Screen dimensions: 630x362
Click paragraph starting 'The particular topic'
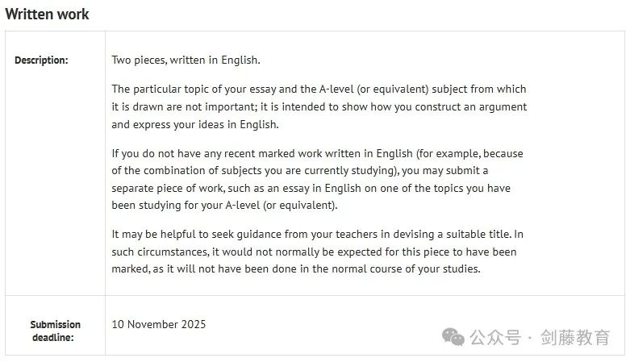pos(319,106)
